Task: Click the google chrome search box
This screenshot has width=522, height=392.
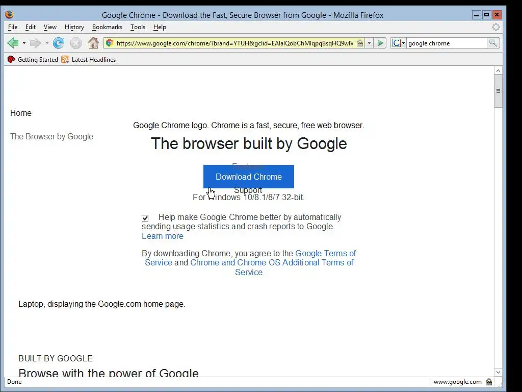Action: 446,43
